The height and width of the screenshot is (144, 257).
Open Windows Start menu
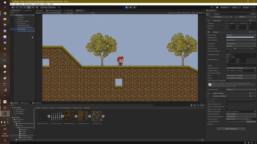tap(5, 2)
